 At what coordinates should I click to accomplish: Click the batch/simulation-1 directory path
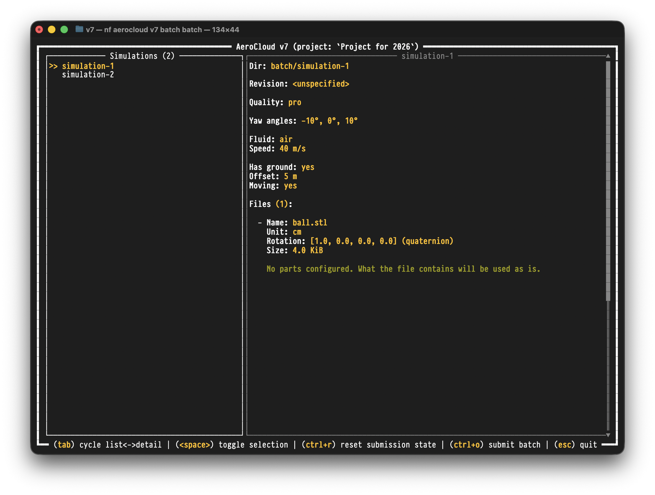pos(310,66)
